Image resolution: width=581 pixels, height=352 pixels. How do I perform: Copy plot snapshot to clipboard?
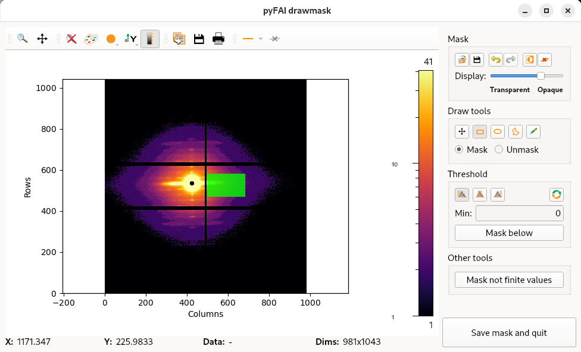pyautogui.click(x=179, y=39)
